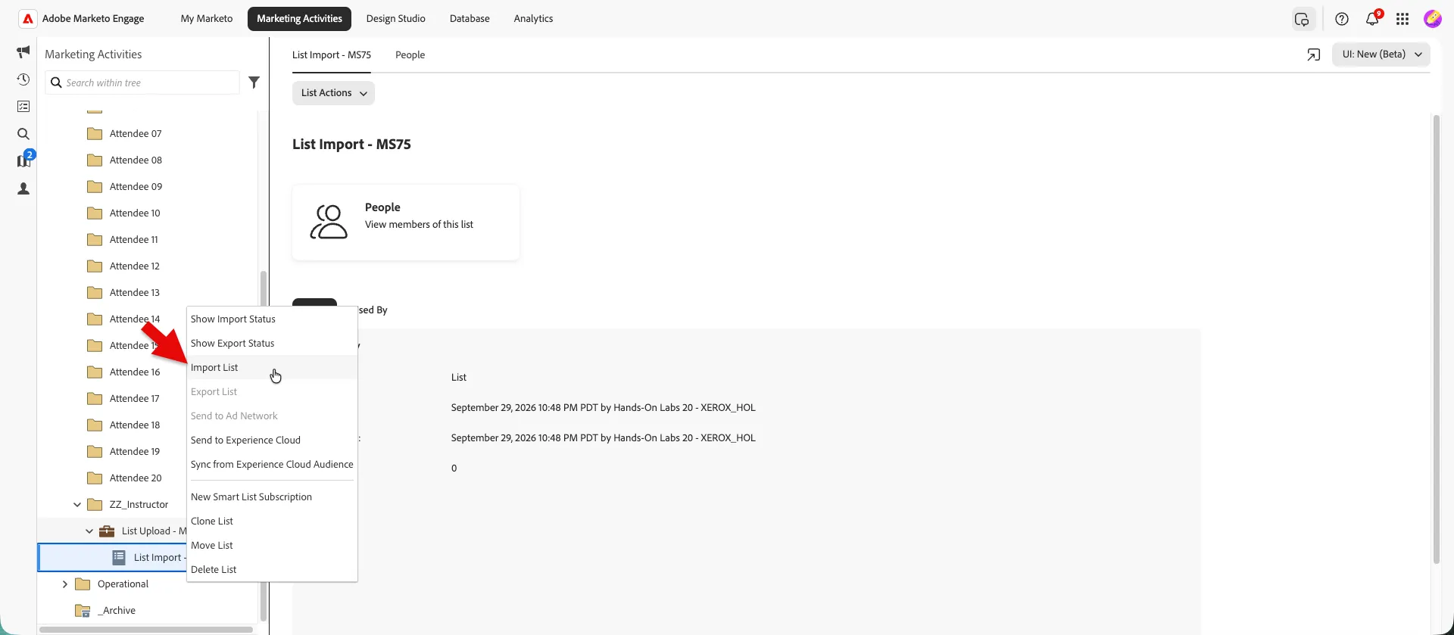Open My Marketo
The width and height of the screenshot is (1454, 635).
pyautogui.click(x=207, y=19)
